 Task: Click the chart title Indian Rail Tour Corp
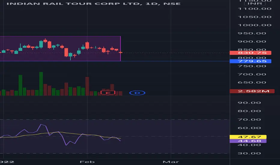(x=93, y=4)
